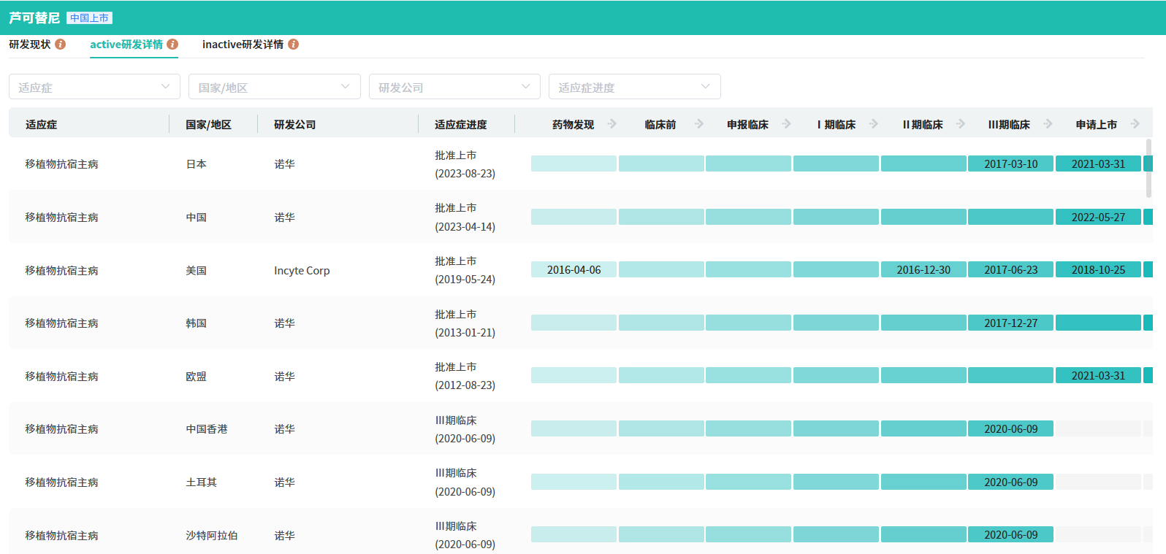Click info icon next to 研发现状 tab
The width and height of the screenshot is (1166, 554).
[x=61, y=45]
